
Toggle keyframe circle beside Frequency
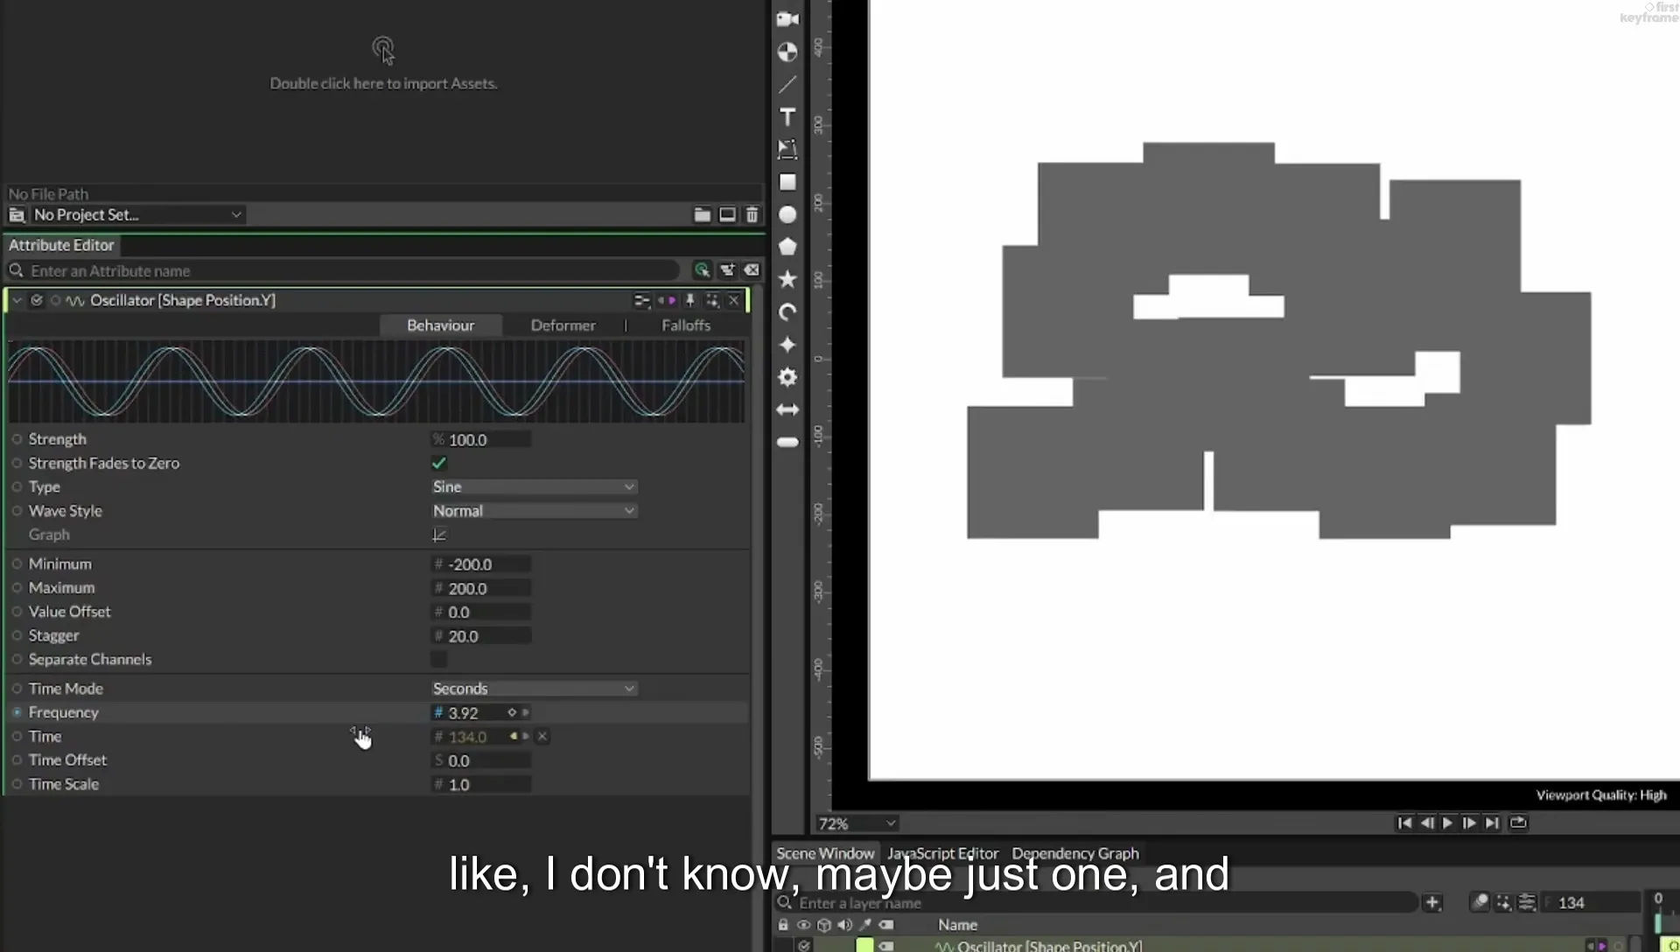point(17,712)
